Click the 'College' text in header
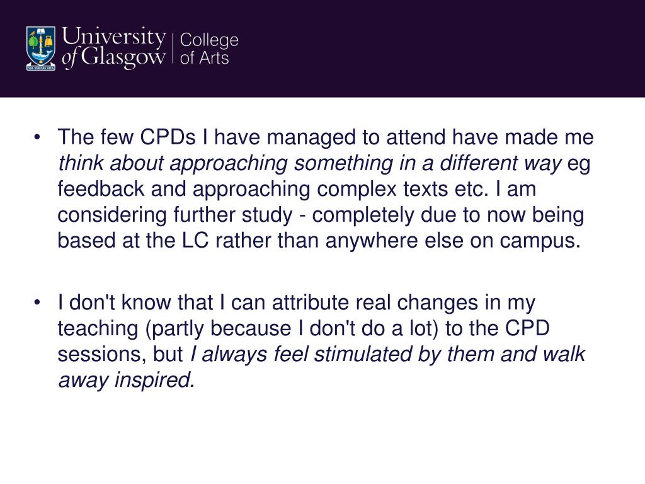The height and width of the screenshot is (484, 645). (209, 40)
